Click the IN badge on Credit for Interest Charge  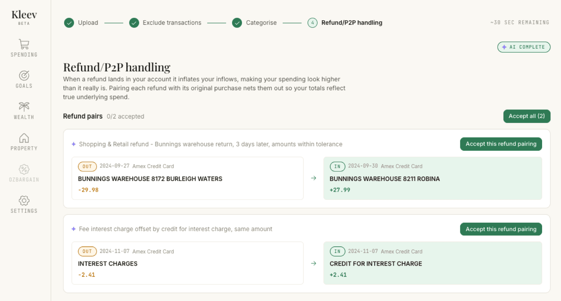[337, 251]
